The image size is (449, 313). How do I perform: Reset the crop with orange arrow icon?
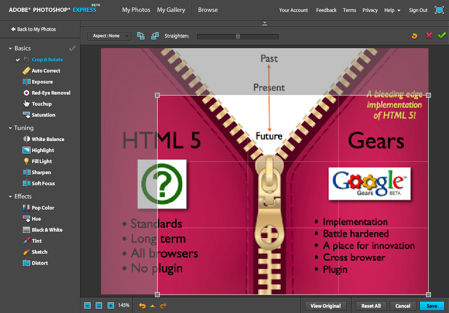coord(415,36)
